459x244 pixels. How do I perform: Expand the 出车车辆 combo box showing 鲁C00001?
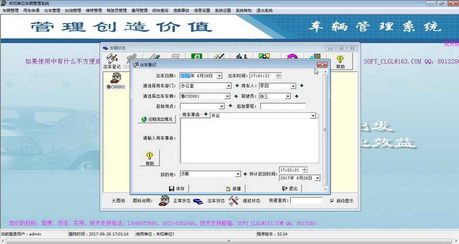pos(227,96)
